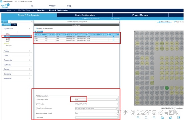Viewport: 184px width, 120px height.
Task: Open the GPIO output level dropdown
Action: 96,99
